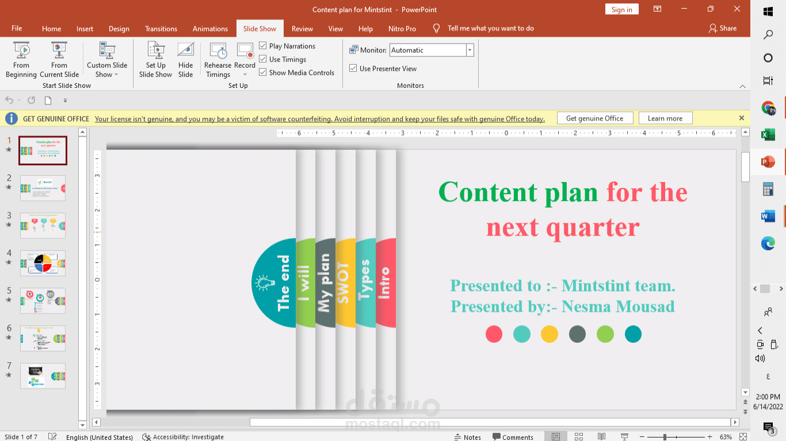Select the slide title Content plan text

pos(518,192)
